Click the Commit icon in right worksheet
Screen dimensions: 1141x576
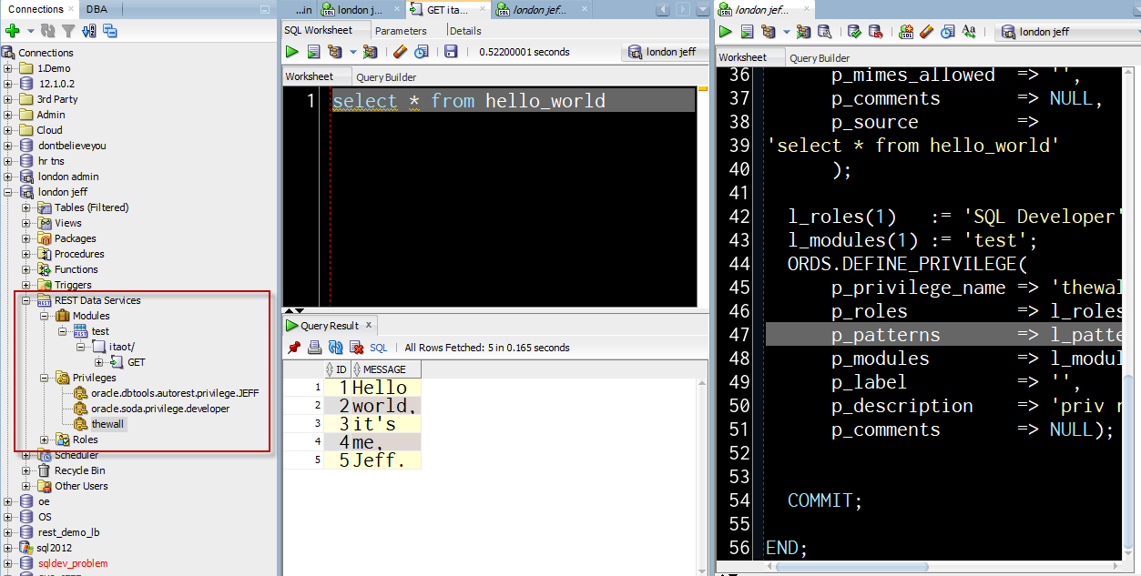point(854,32)
